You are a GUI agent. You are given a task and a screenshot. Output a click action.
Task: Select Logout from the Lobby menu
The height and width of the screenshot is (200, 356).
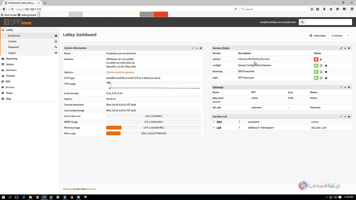pos(29,53)
